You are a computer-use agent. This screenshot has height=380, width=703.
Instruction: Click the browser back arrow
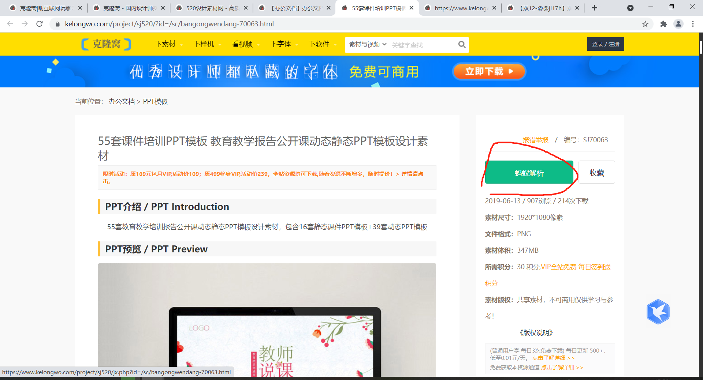point(10,24)
